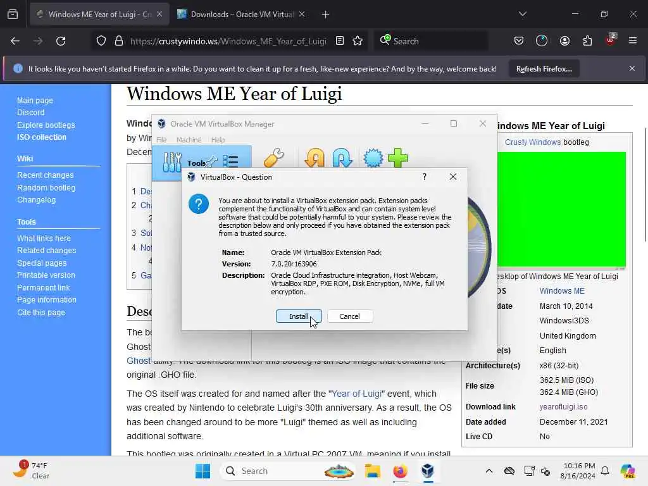Click the New virtual machine starburst icon
Viewport: 648px width, 486px height.
(373, 158)
